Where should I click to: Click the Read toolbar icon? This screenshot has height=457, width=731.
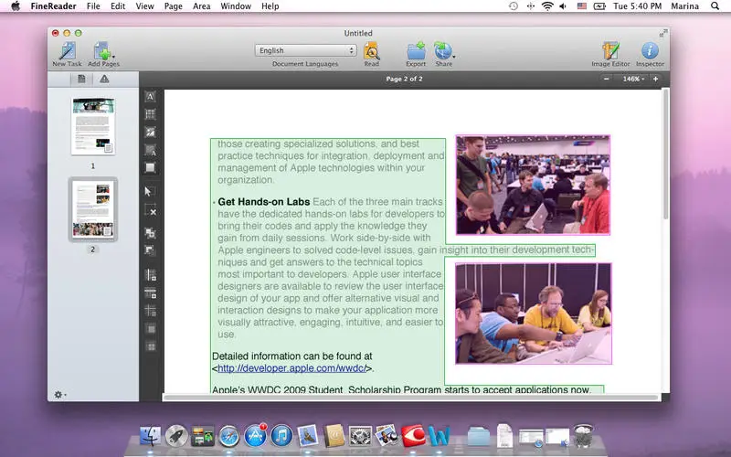click(372, 50)
